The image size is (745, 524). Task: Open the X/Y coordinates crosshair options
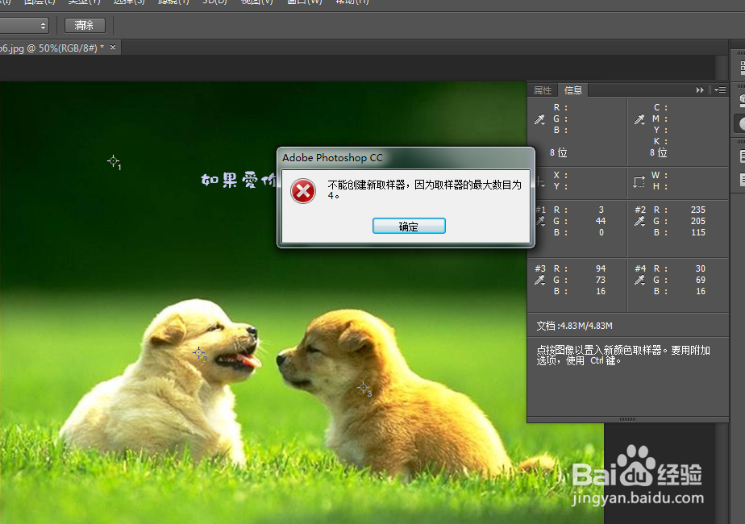[x=540, y=181]
